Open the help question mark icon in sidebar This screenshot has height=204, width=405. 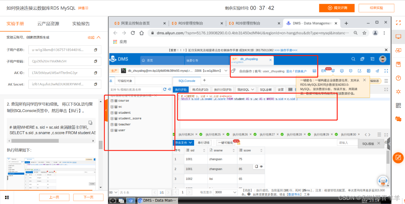(398, 78)
